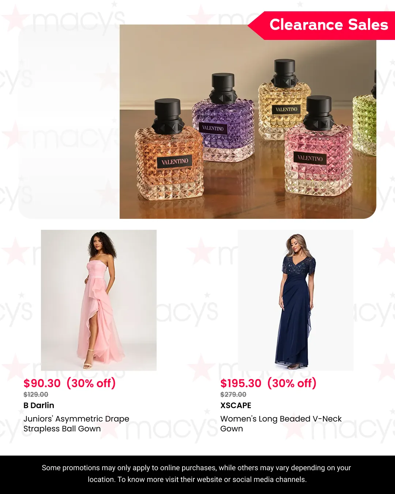Click the promotions disclaimer footer text
Screen dimensions: 395x494
pos(197,474)
